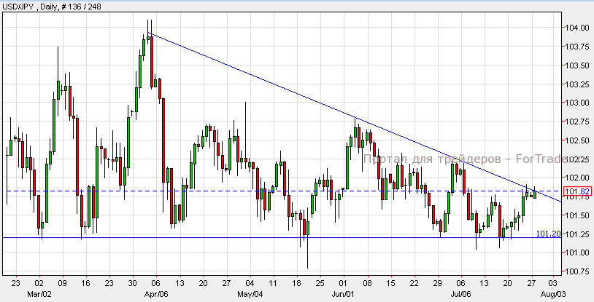The image size is (594, 302).
Task: Click the Jul/06 month label
Action: tap(460, 294)
